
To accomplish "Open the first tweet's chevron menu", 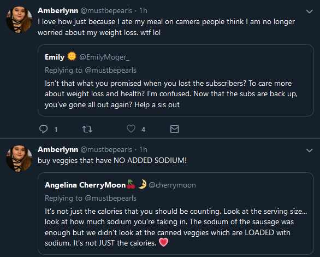I will tap(310, 11).
